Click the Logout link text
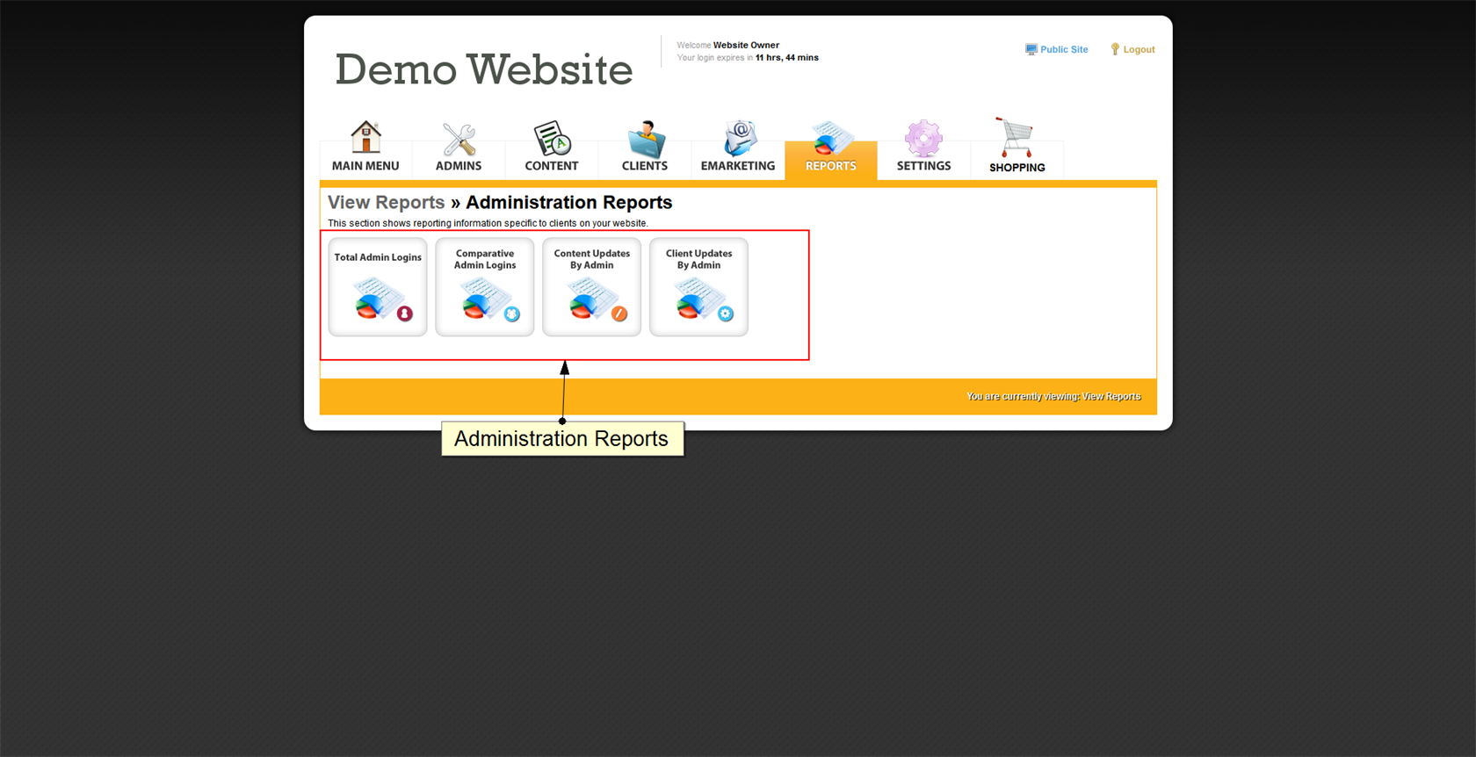 click(1139, 50)
